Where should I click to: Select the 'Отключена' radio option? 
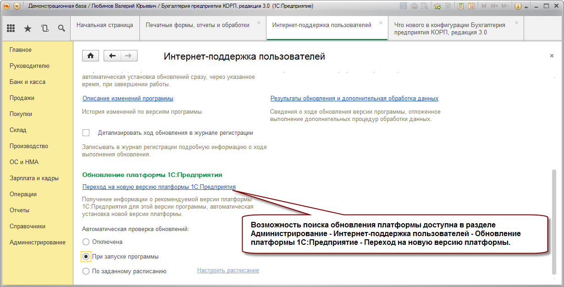(86, 242)
